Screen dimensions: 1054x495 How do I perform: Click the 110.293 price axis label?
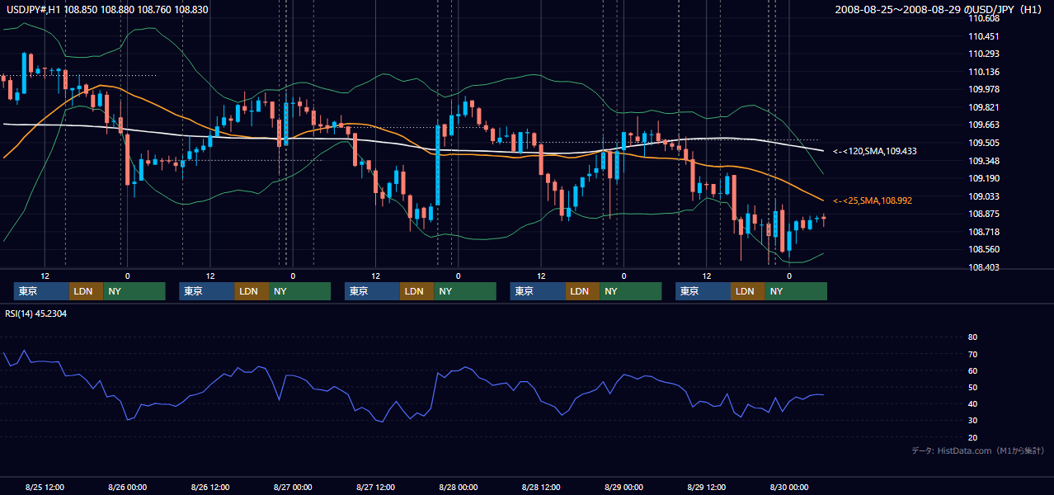pos(984,54)
